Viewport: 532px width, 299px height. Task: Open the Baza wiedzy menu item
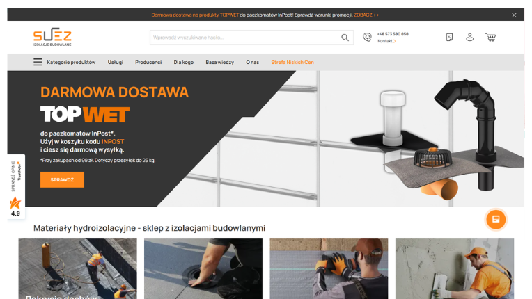pyautogui.click(x=220, y=63)
